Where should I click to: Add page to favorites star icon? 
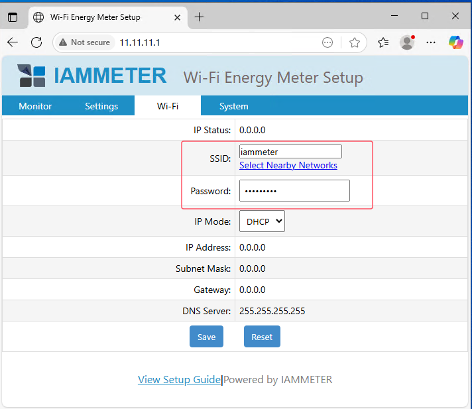(x=355, y=42)
